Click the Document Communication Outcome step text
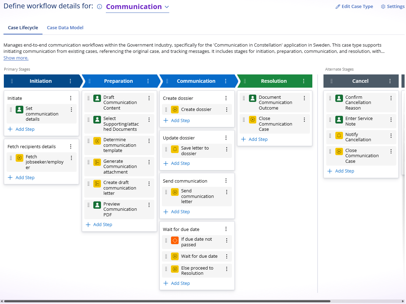The width and height of the screenshot is (406, 304). 275,103
